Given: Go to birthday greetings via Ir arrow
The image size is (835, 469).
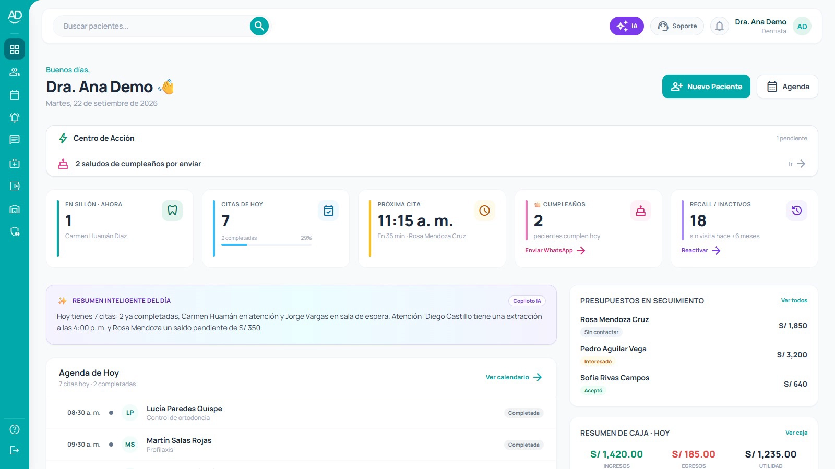Looking at the screenshot, I should coord(797,164).
